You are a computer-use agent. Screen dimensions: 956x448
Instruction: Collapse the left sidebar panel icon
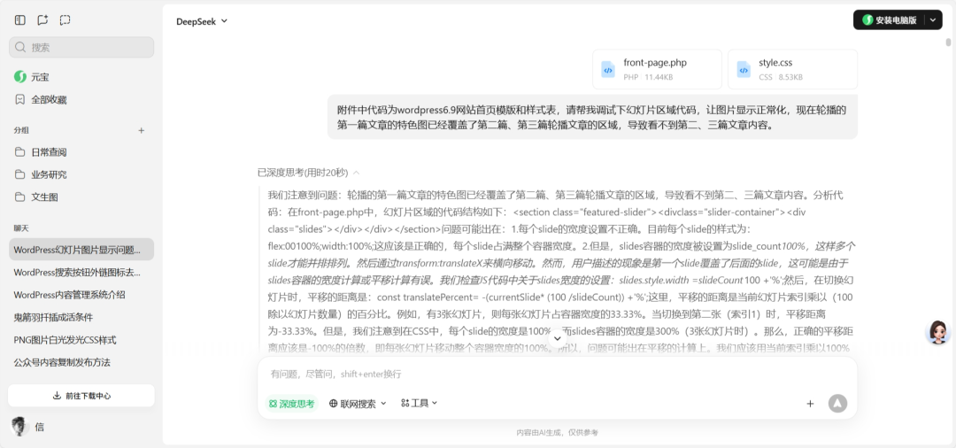(x=20, y=20)
